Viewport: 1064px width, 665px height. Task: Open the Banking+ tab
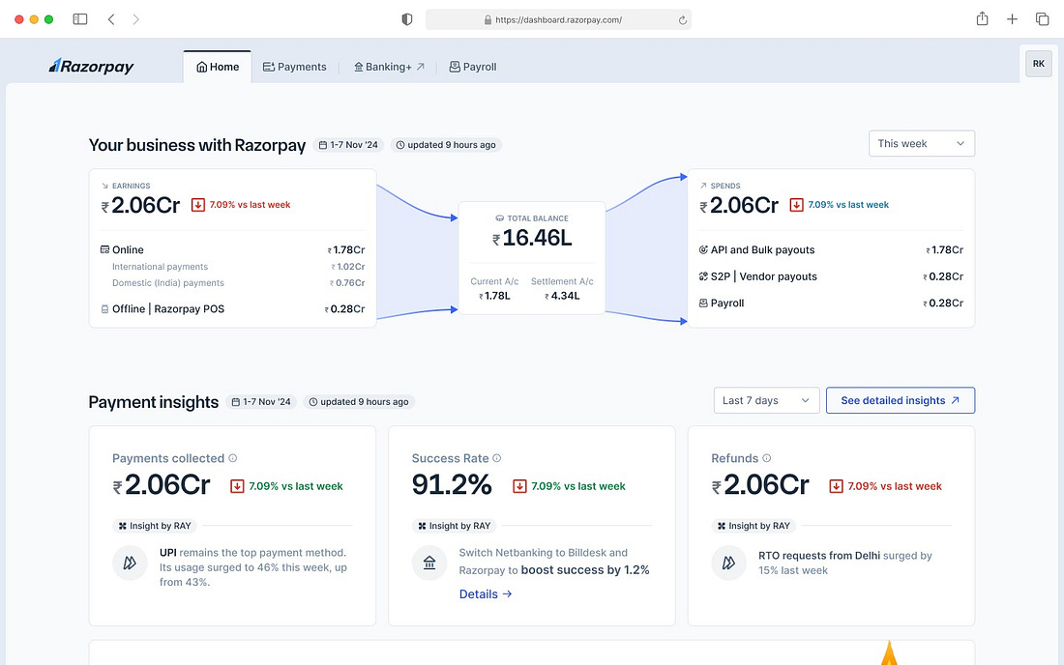coord(389,67)
